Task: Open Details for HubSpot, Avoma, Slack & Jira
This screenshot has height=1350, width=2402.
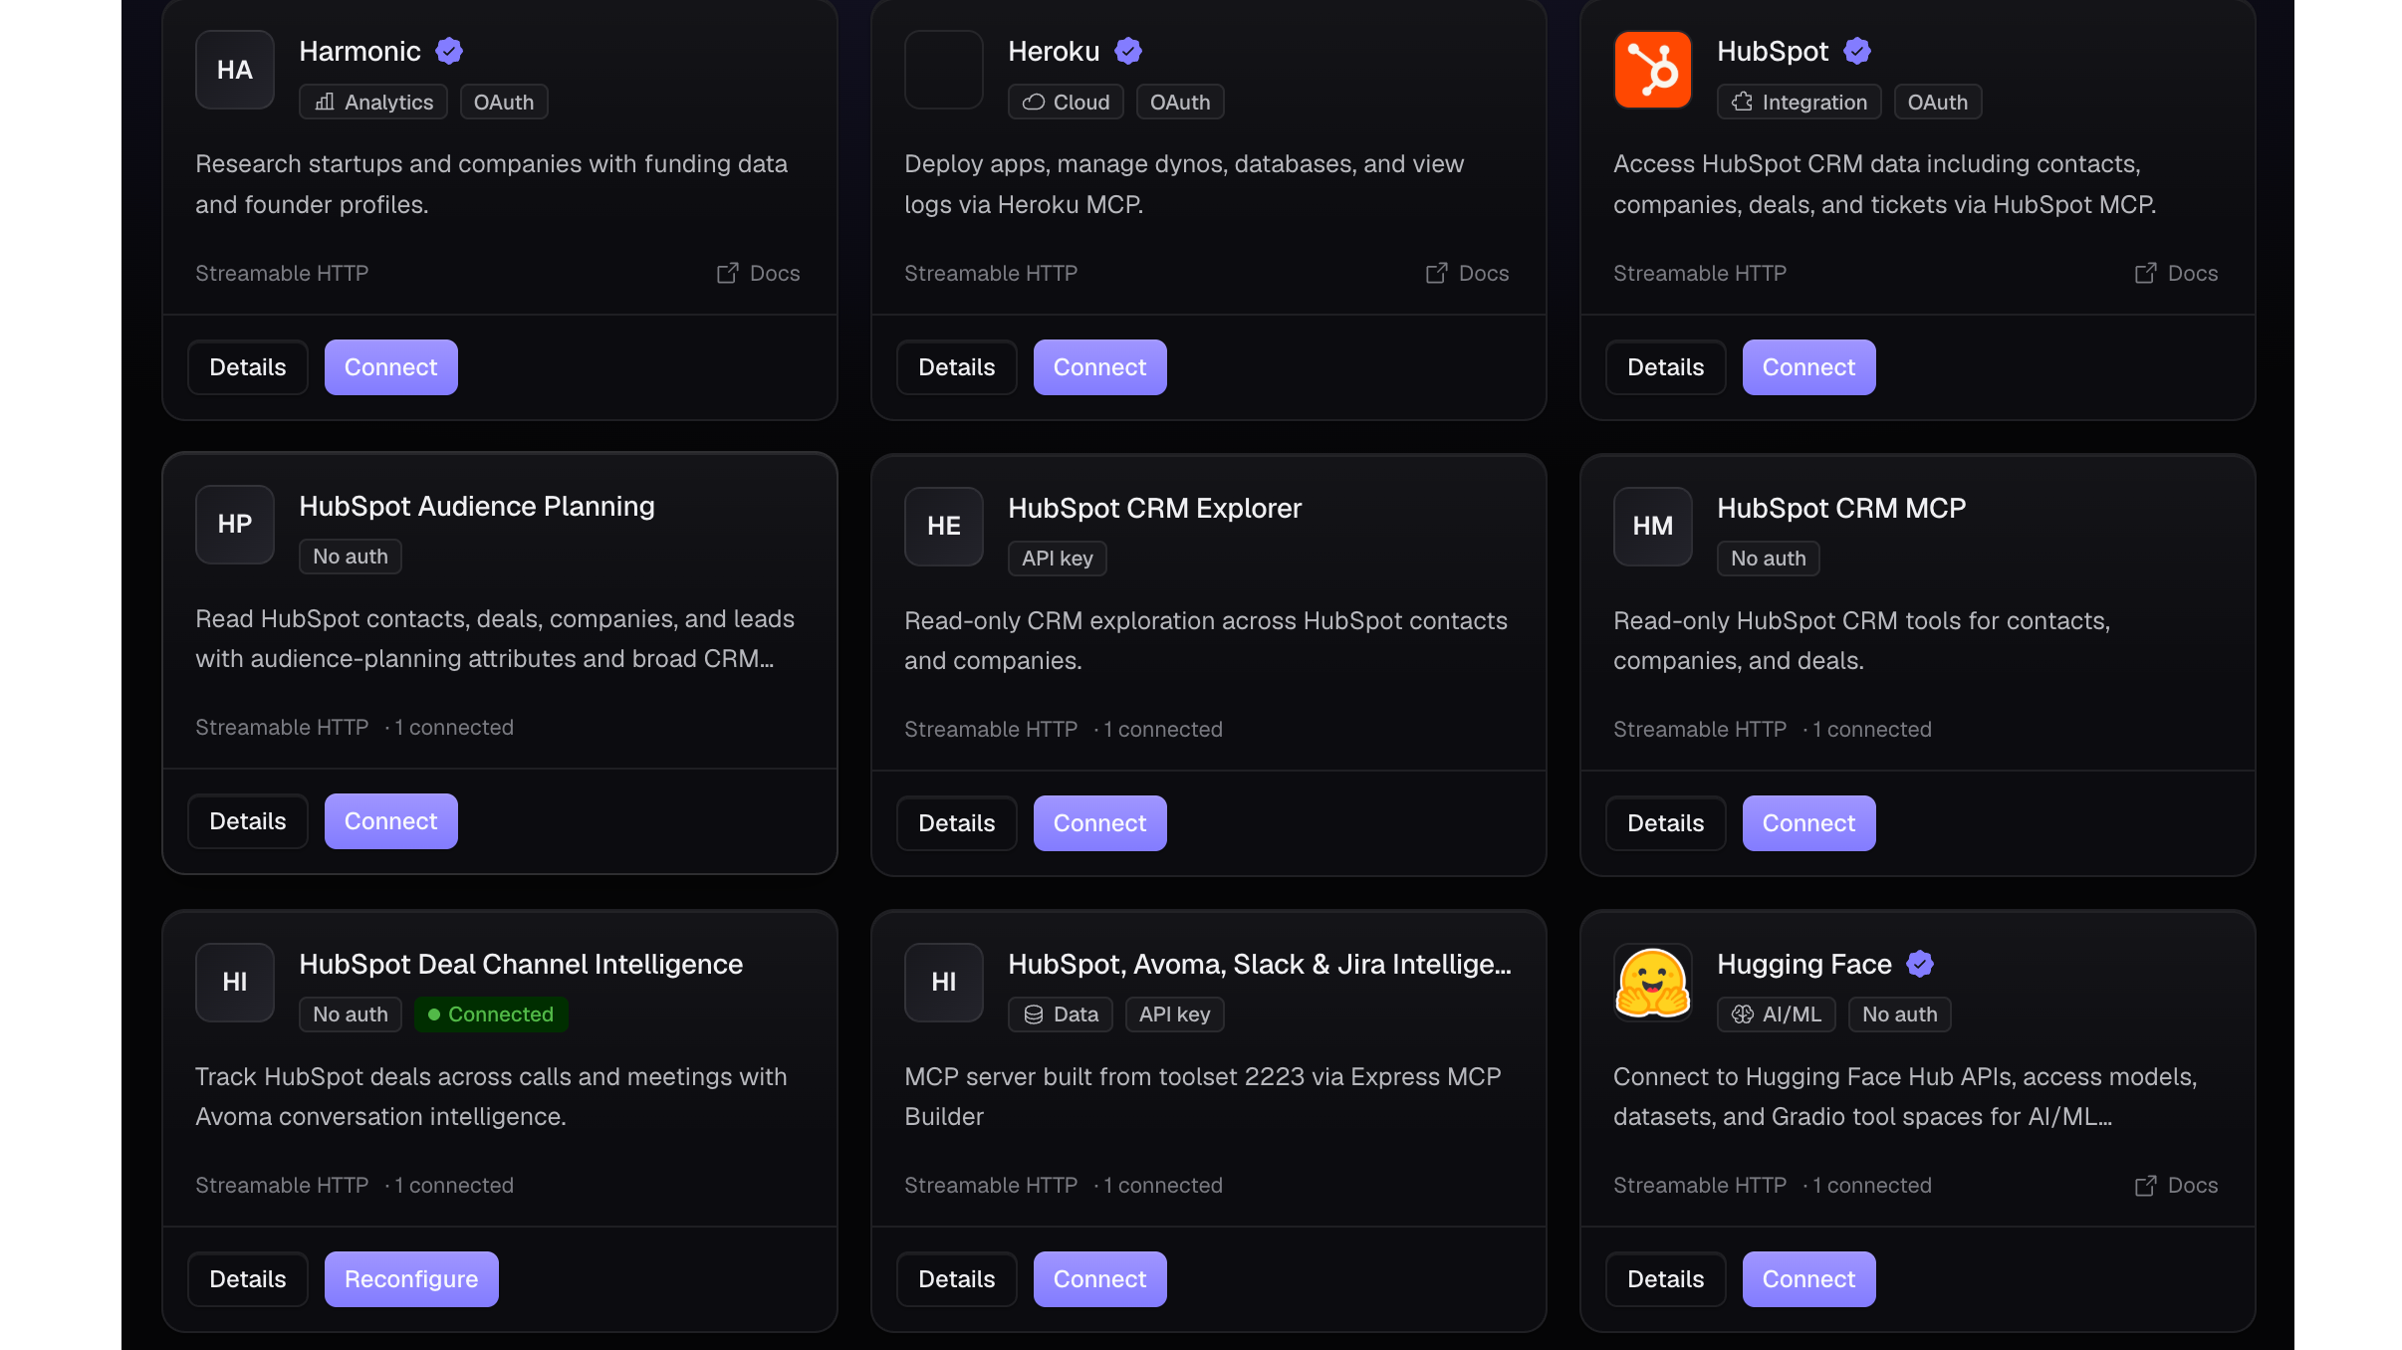Action: point(957,1279)
